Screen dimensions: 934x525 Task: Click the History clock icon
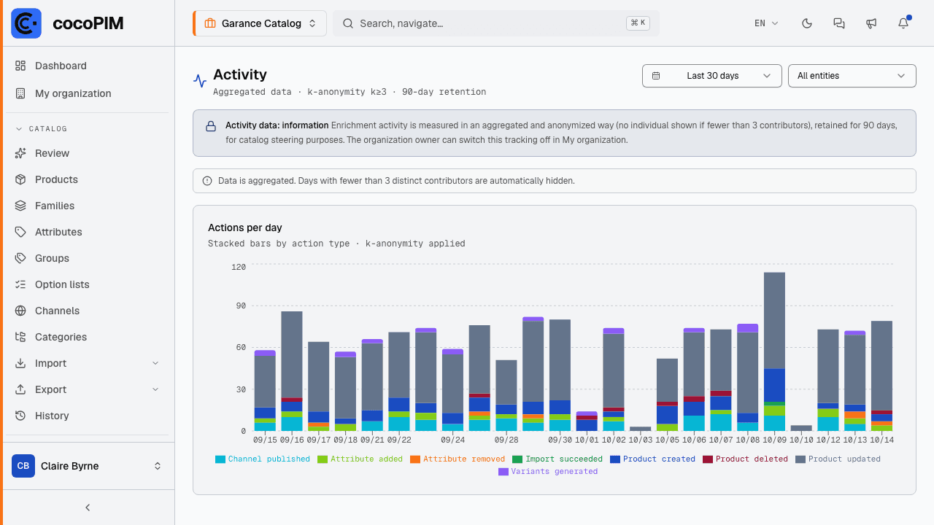[20, 416]
